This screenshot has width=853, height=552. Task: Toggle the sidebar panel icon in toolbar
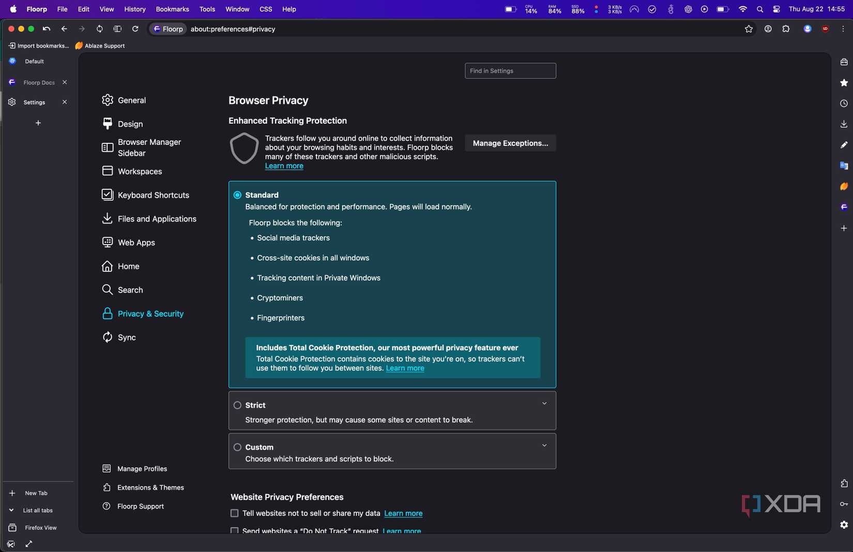(x=117, y=29)
